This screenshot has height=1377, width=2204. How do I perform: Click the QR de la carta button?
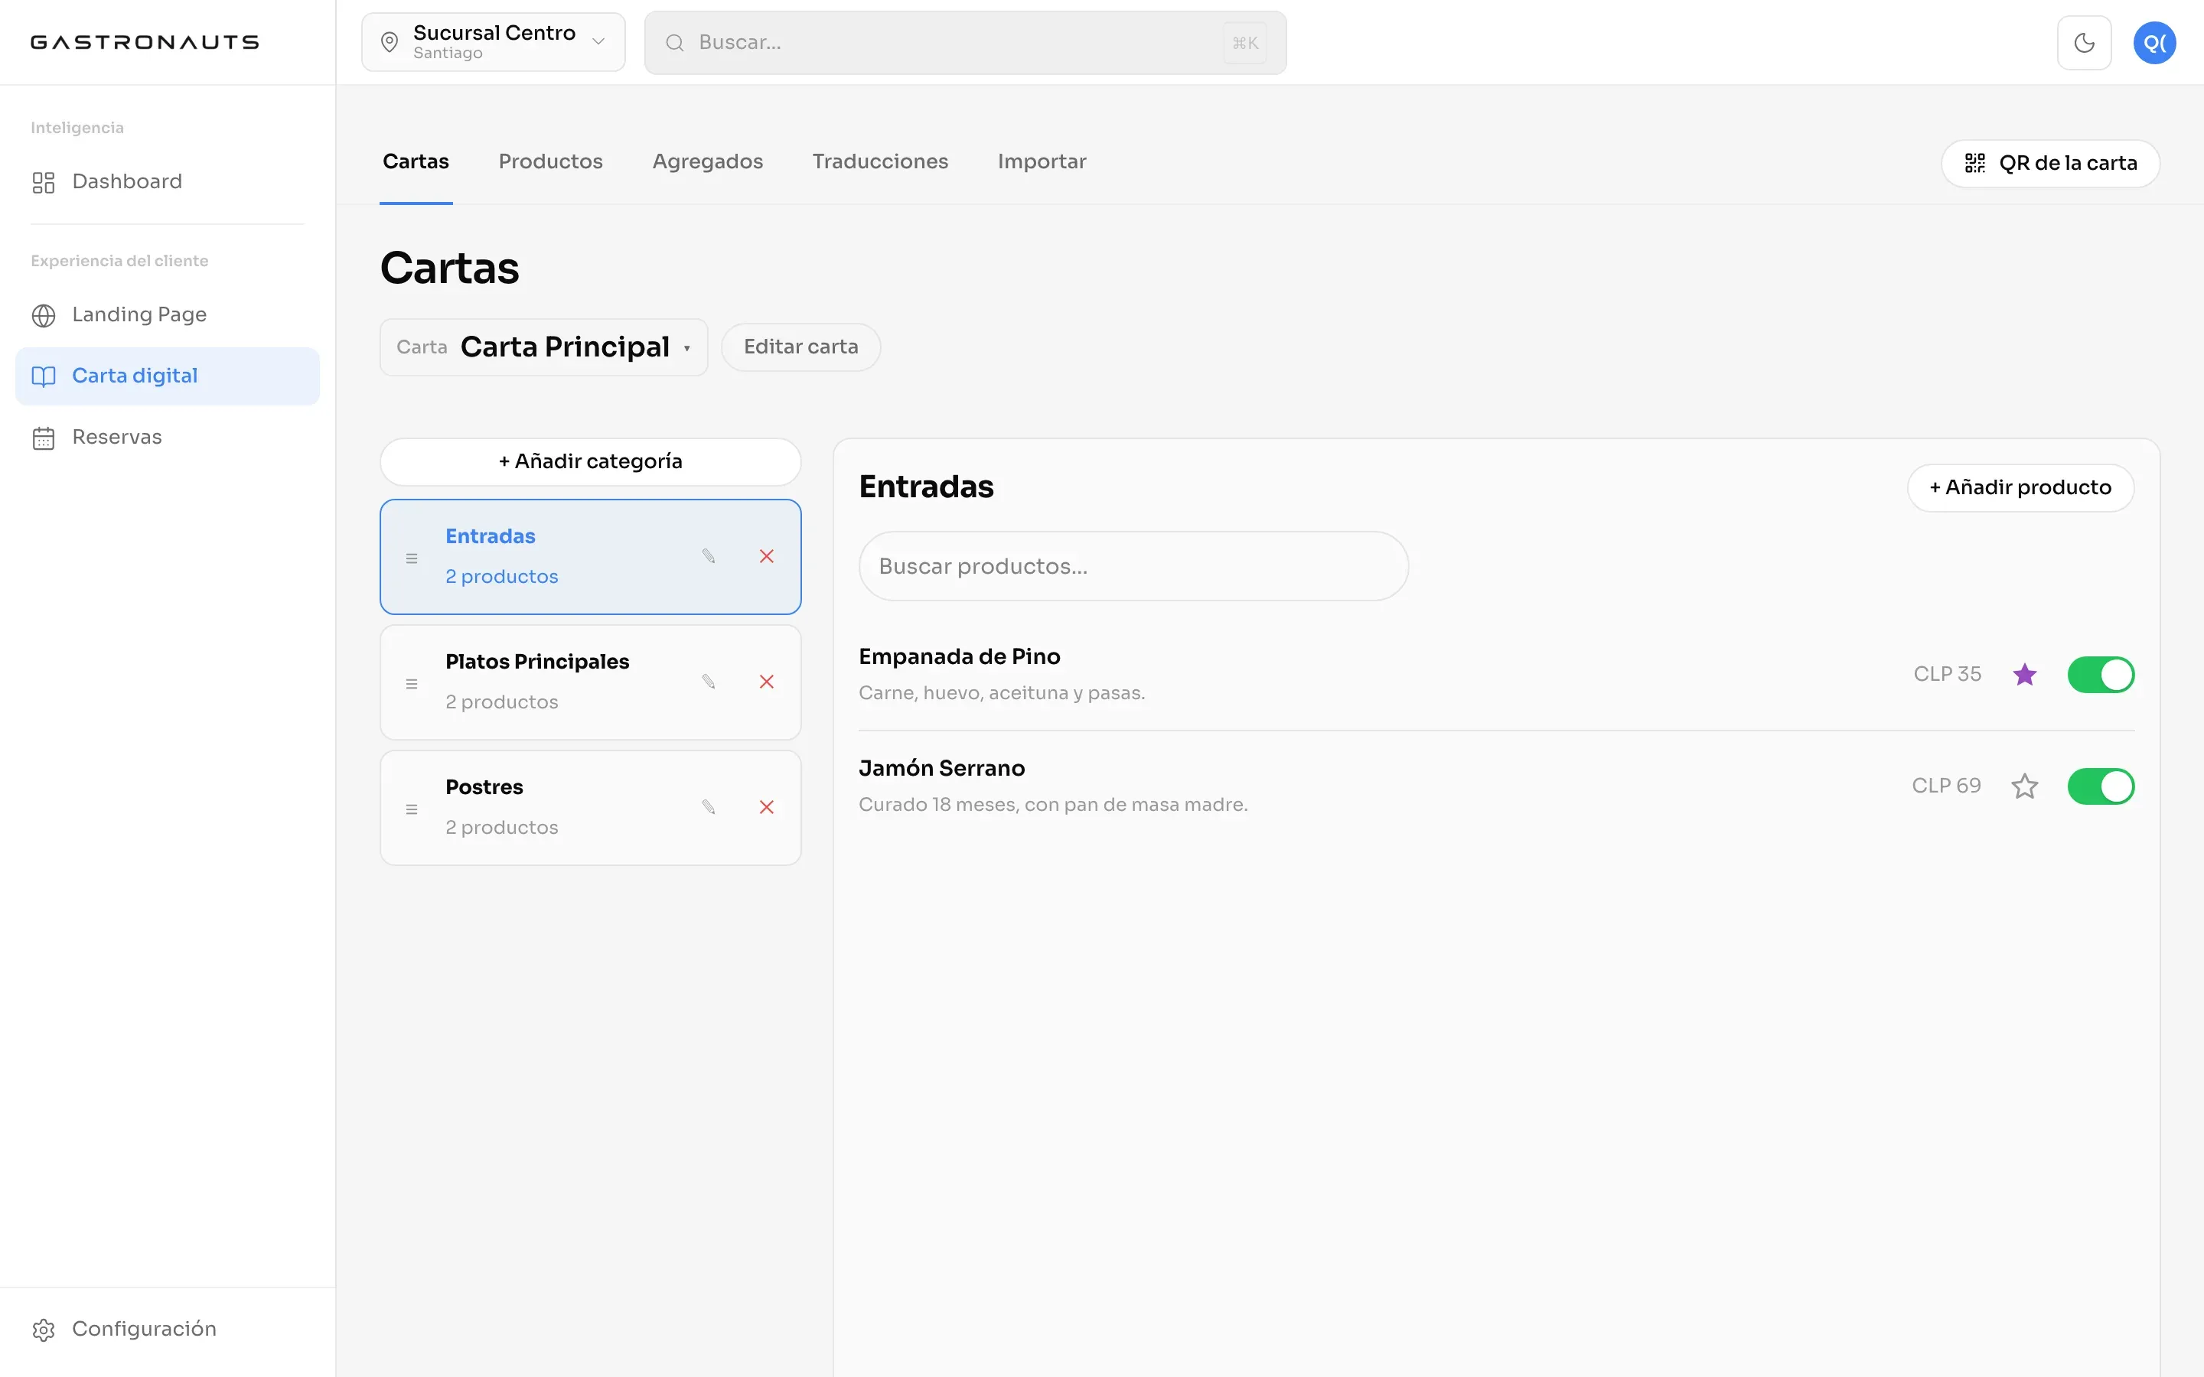pos(2050,164)
